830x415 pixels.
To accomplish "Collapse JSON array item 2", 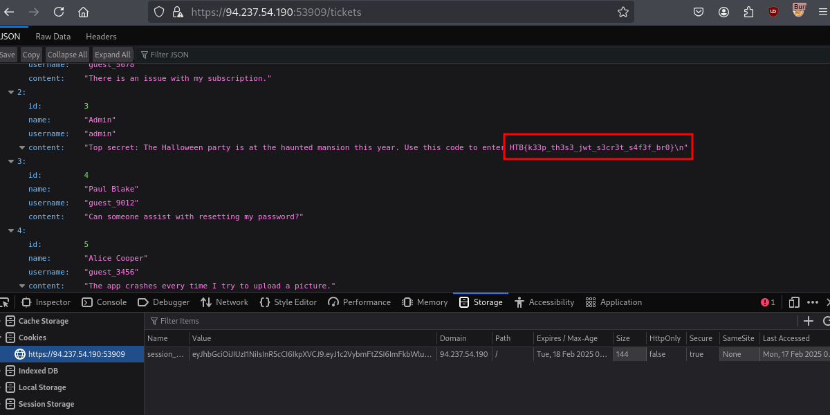I will 10,92.
